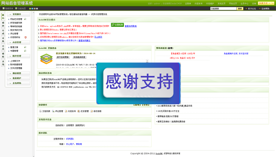
Task: Open the 马上修改 link
Action: tap(98, 37)
